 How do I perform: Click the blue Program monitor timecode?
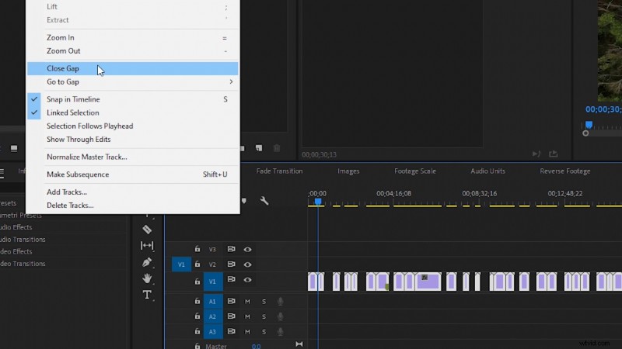[x=603, y=109]
